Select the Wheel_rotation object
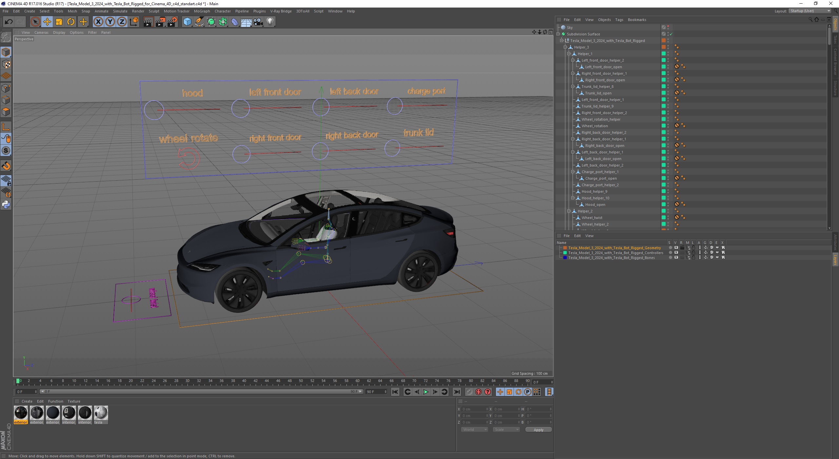839x459 pixels. [x=595, y=126]
